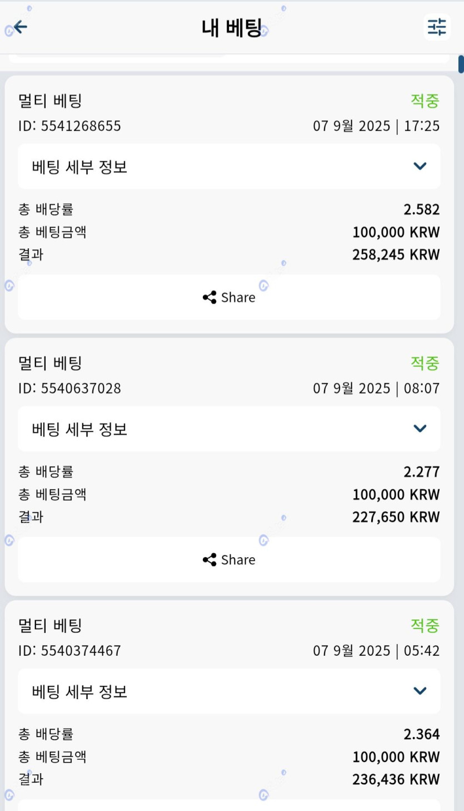Viewport: 464px width, 811px height.
Task: Click share icon for bet 5541268655
Action: [209, 297]
